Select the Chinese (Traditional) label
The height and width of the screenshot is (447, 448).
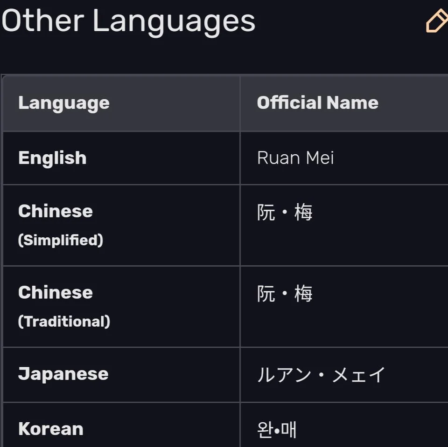pyautogui.click(x=64, y=306)
